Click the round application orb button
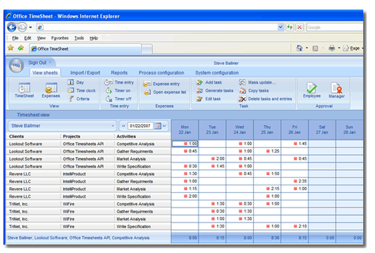Viewport: 375px width, 253px height. 16,65
